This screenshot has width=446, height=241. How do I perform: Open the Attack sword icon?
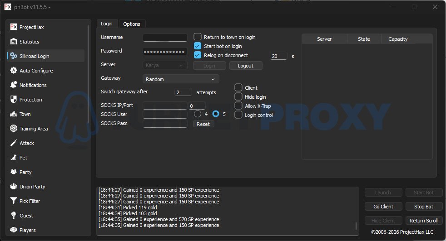[13, 143]
